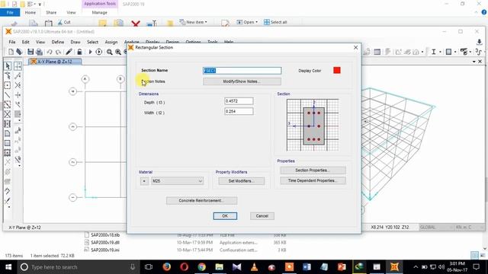Image resolution: width=488 pixels, height=274 pixels.
Task: Click the circled play Model-Alive icon
Action: click(x=98, y=52)
